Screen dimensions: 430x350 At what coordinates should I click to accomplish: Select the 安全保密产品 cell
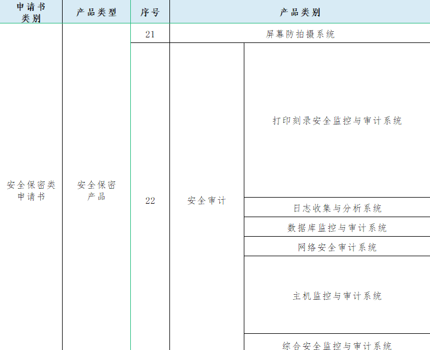tap(97, 187)
